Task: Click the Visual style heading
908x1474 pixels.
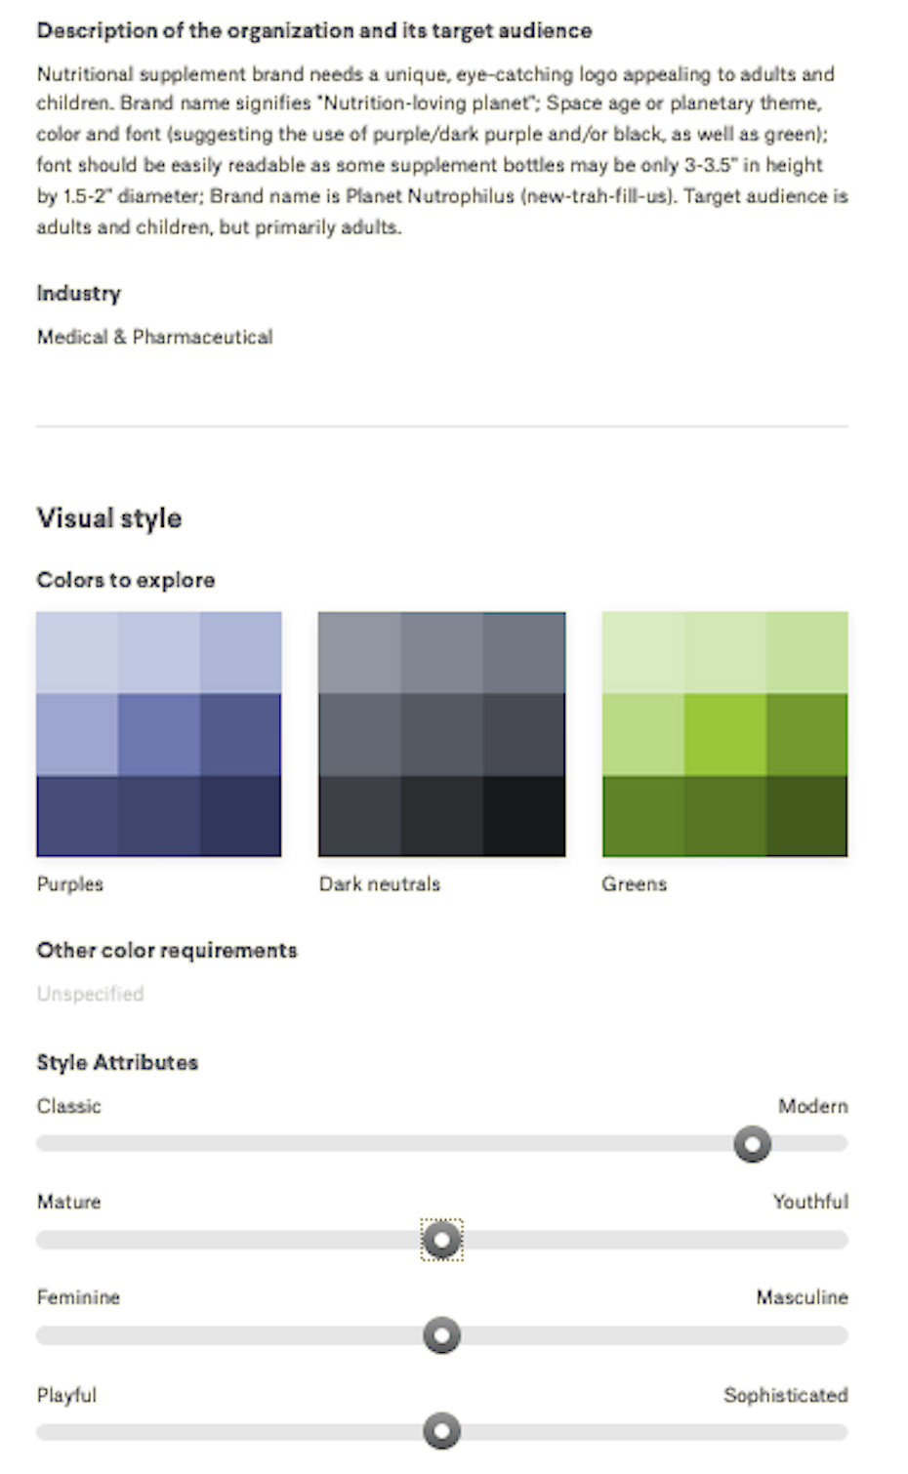Action: click(108, 517)
